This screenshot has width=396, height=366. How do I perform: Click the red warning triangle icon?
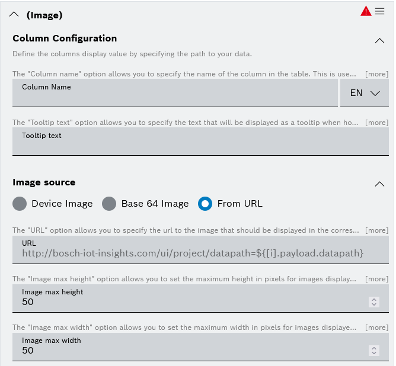click(366, 11)
